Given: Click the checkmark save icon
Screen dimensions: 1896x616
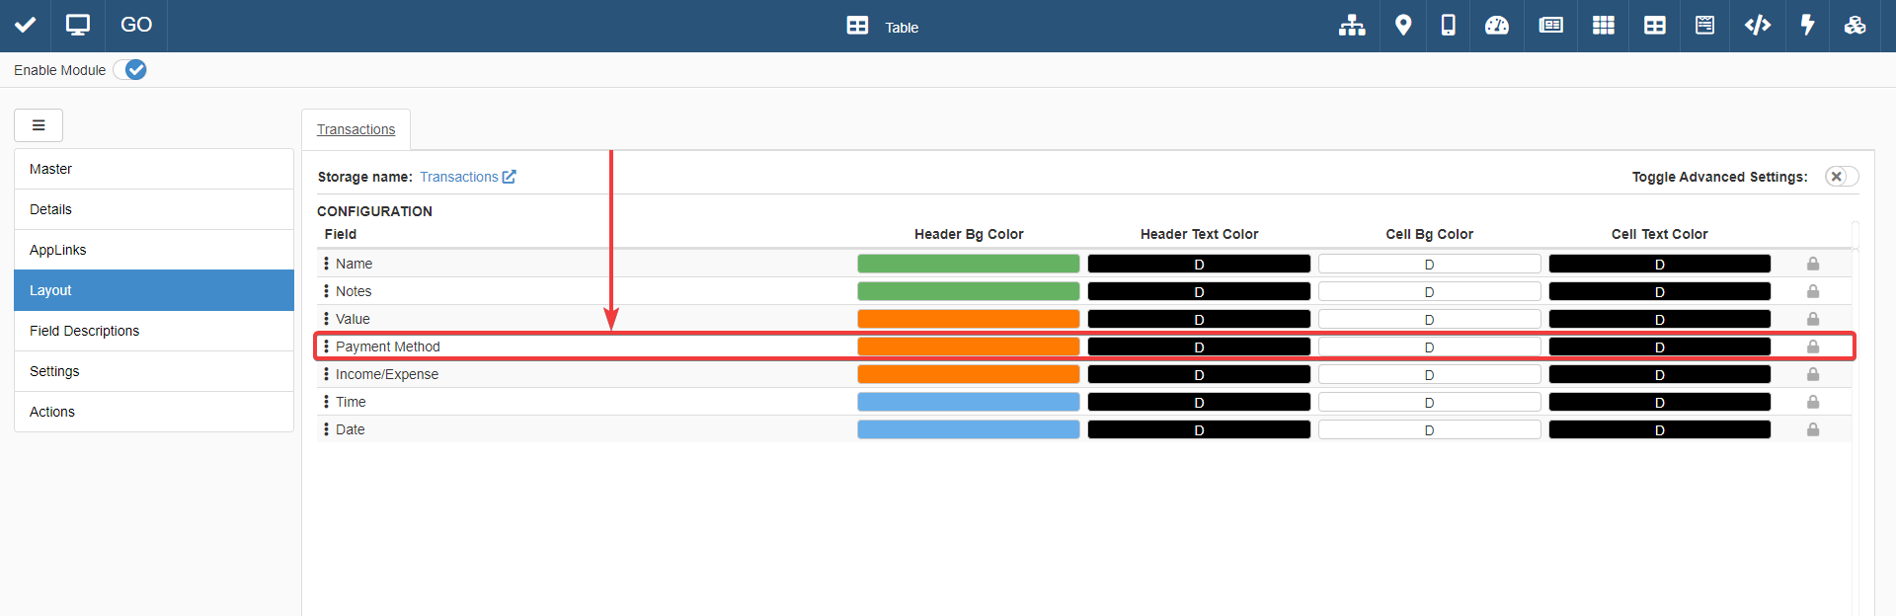Looking at the screenshot, I should (26, 26).
